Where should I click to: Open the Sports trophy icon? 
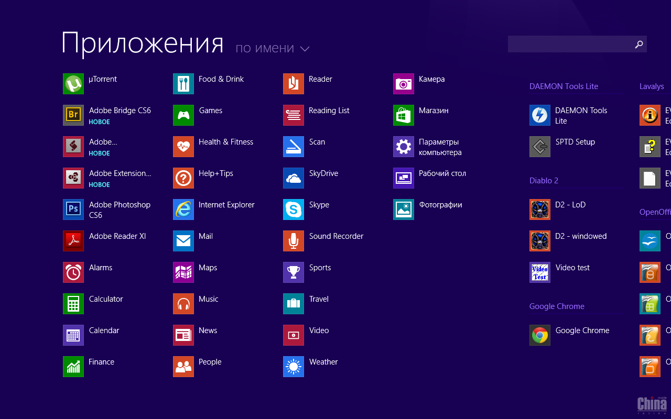[294, 272]
